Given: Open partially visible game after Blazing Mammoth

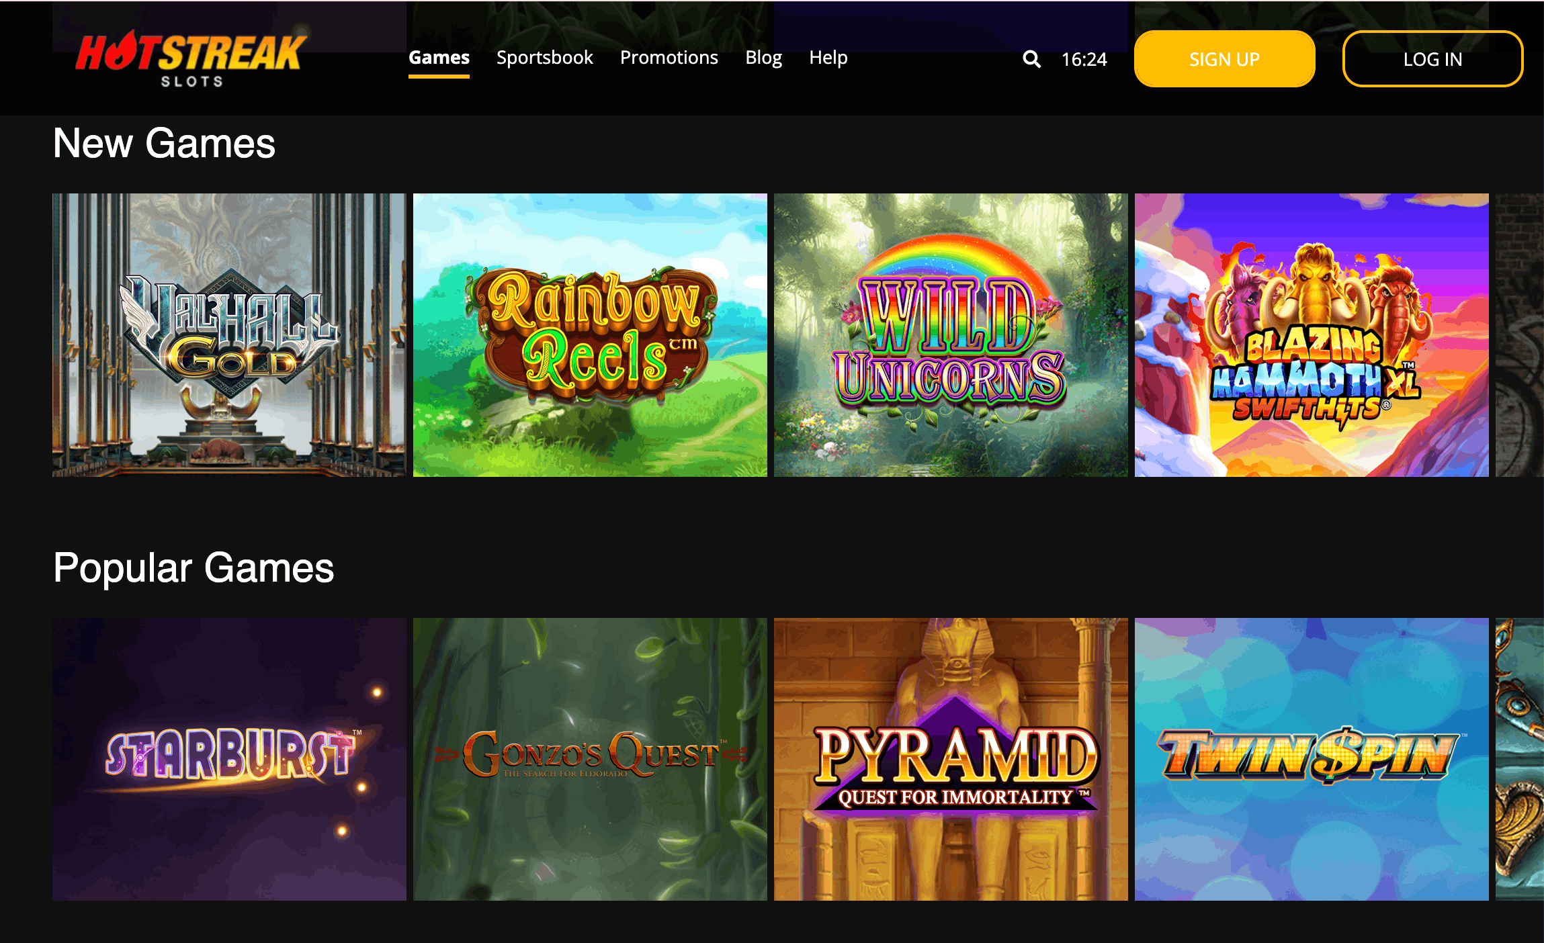Looking at the screenshot, I should tap(1520, 335).
